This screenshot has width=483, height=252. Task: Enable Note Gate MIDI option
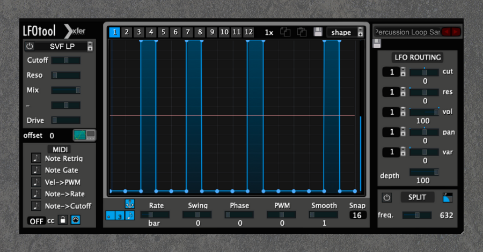[x=36, y=170]
